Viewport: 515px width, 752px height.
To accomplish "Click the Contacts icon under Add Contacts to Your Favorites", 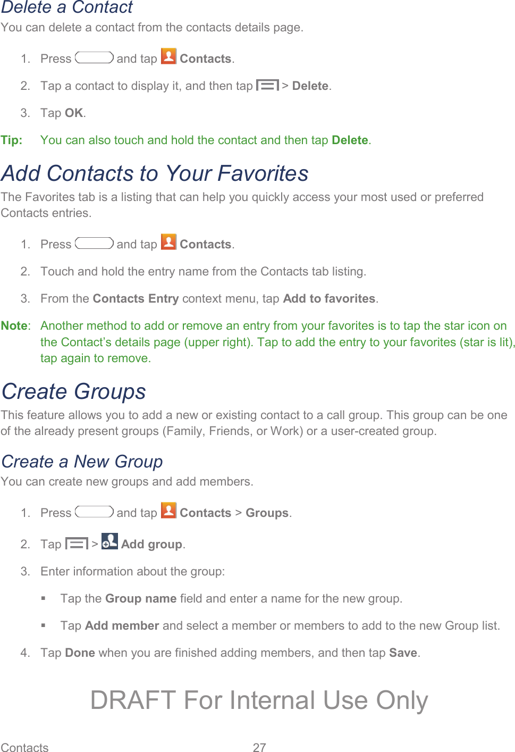I will point(168,243).
